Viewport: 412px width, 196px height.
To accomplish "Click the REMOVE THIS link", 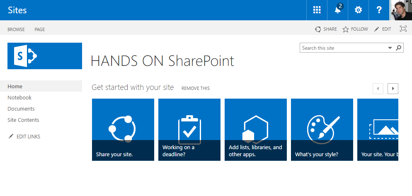I will pyautogui.click(x=196, y=88).
